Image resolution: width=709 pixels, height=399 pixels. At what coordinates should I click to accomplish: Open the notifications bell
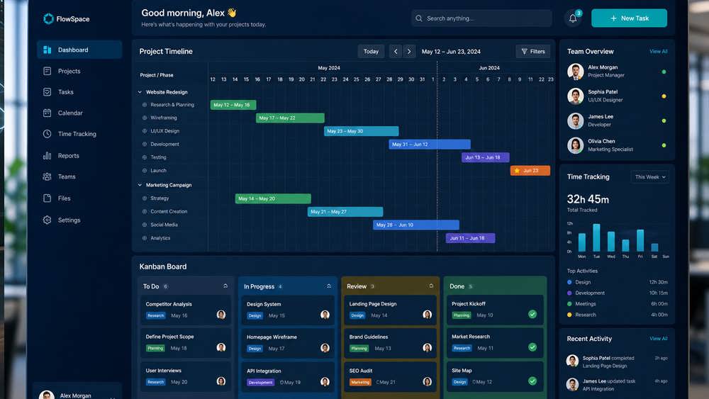[573, 18]
